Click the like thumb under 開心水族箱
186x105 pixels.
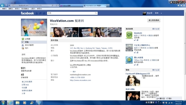135,65
